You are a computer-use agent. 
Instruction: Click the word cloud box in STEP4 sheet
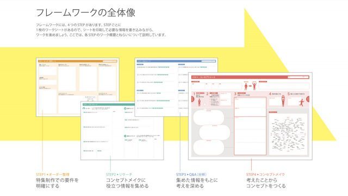pyautogui.click(x=288, y=134)
